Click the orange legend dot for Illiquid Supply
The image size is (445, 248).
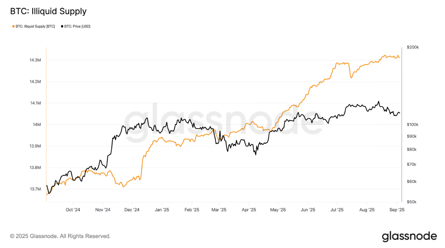tap(13, 26)
